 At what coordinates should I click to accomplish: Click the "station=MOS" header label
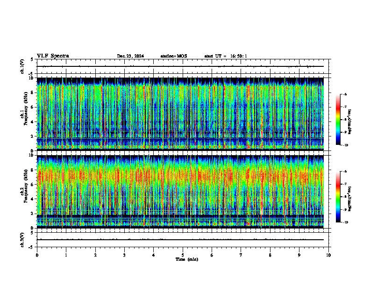(174, 56)
